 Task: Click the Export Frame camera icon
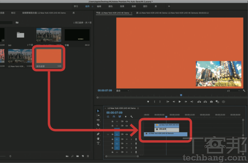coord(211,102)
